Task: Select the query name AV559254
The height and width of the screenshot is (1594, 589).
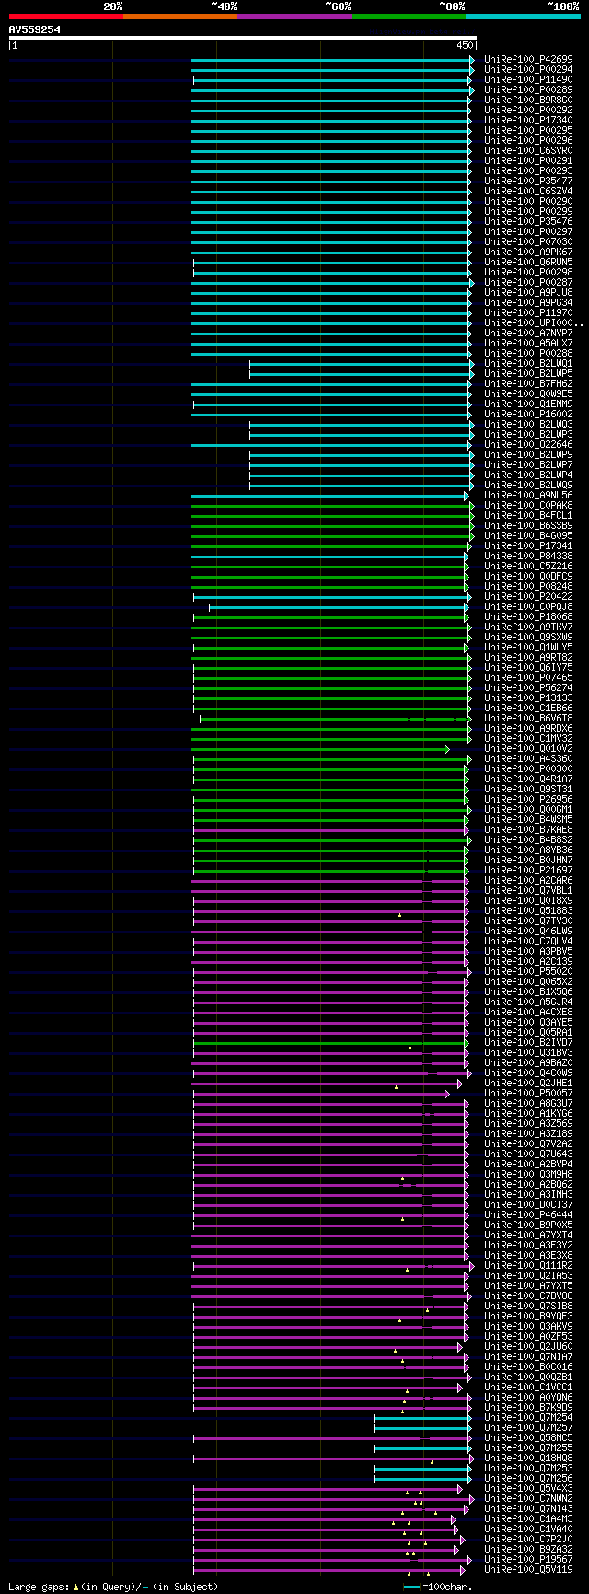Action: point(35,29)
